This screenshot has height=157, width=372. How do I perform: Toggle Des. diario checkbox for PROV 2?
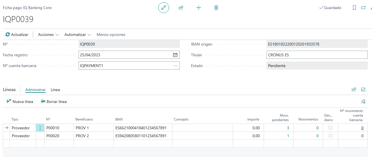pos(330,136)
